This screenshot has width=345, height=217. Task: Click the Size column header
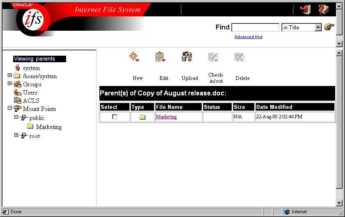[244, 107]
